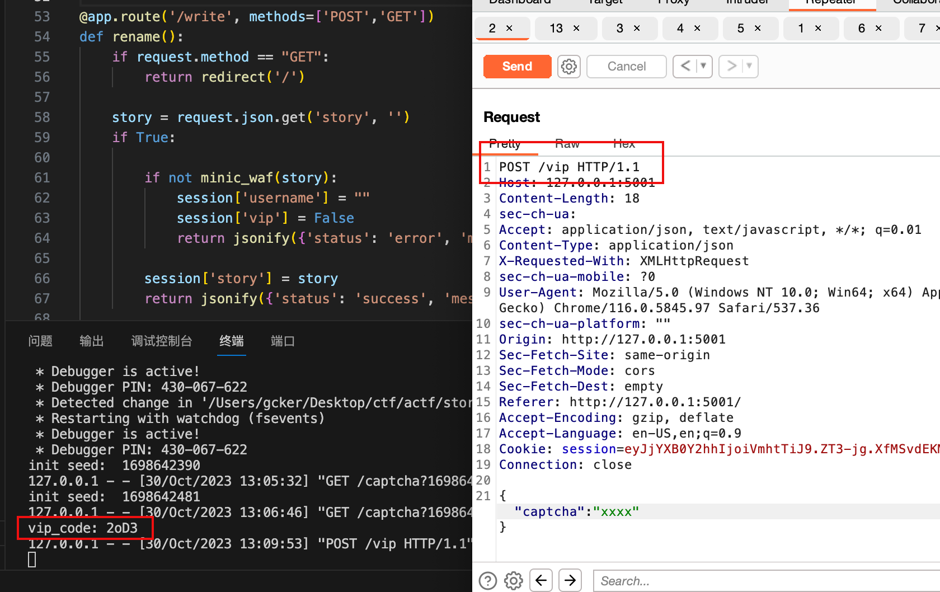Image resolution: width=940 pixels, height=592 pixels.
Task: Switch to Repeater tab 5
Action: click(x=741, y=29)
